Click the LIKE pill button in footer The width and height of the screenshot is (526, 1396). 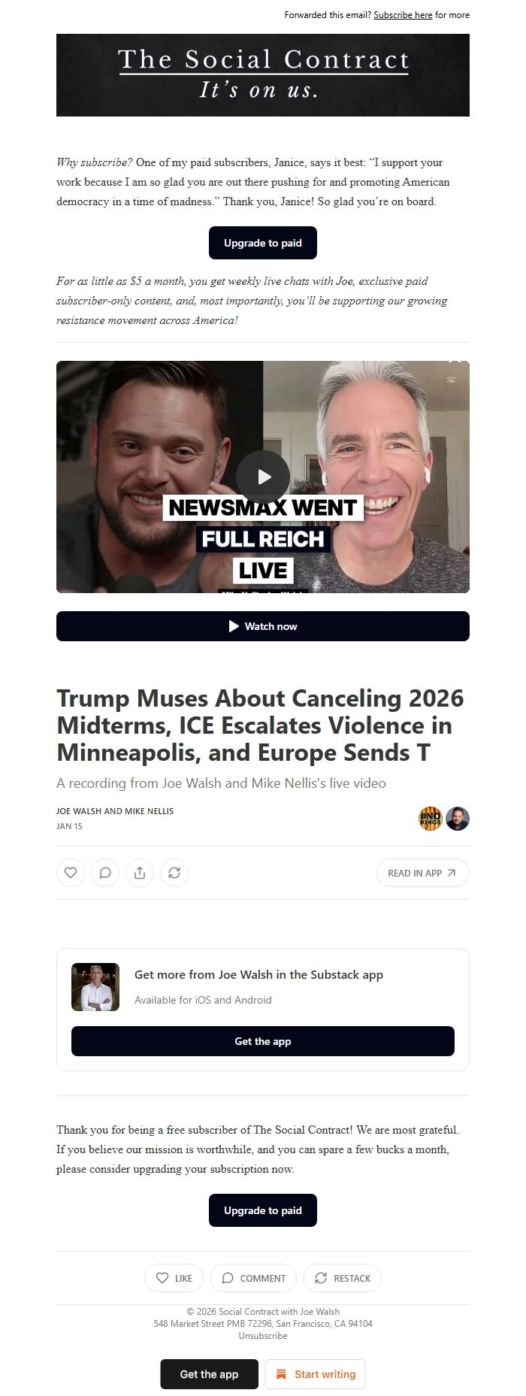174,1278
